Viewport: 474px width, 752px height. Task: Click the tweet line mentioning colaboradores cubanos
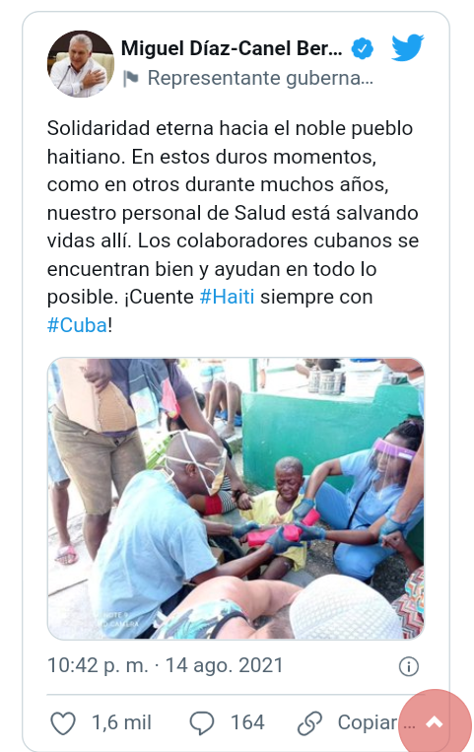click(233, 240)
